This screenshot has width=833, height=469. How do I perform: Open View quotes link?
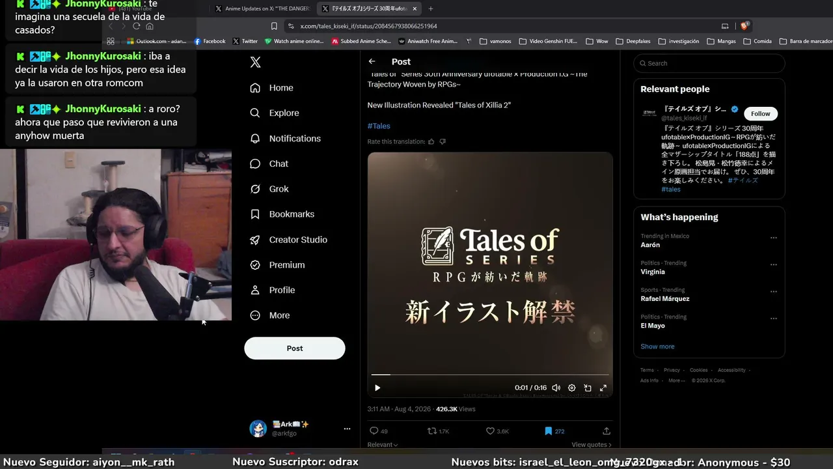pyautogui.click(x=592, y=445)
